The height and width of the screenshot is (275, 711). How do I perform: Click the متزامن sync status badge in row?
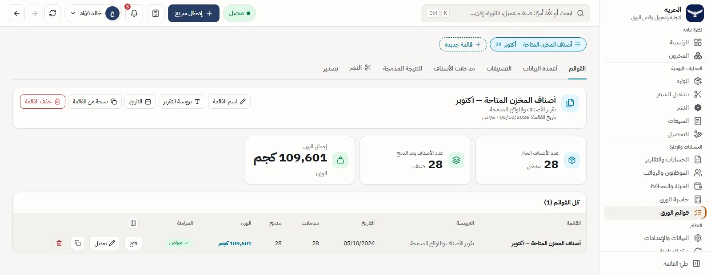[180, 243]
